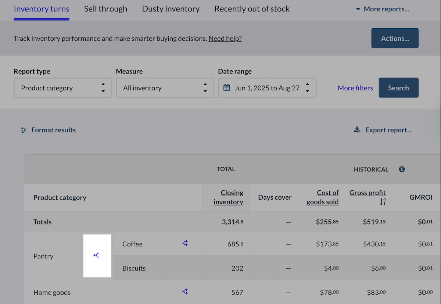Viewport: 441px width, 304px height.
Task: Show More filters options
Action: (x=355, y=88)
